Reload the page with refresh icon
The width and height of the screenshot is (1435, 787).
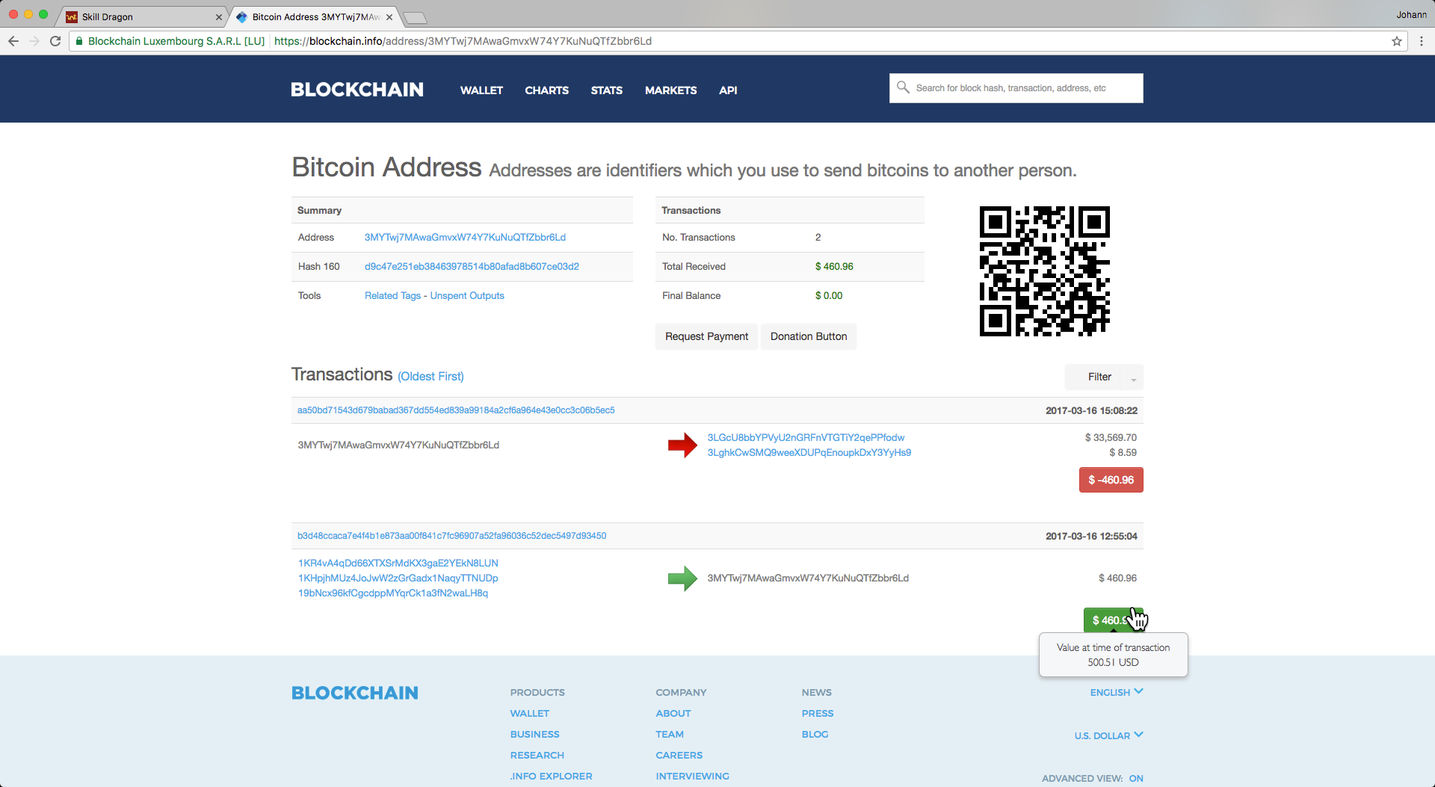[55, 41]
